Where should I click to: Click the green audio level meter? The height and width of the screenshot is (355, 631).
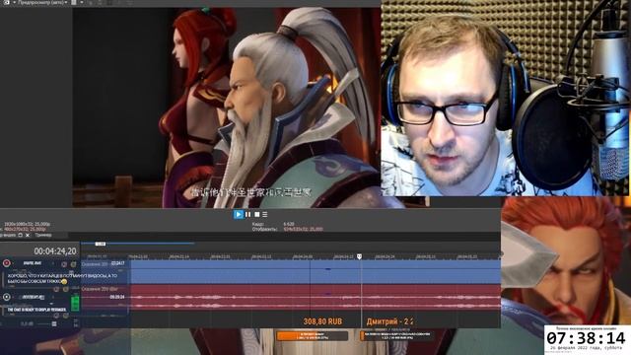coord(75,303)
